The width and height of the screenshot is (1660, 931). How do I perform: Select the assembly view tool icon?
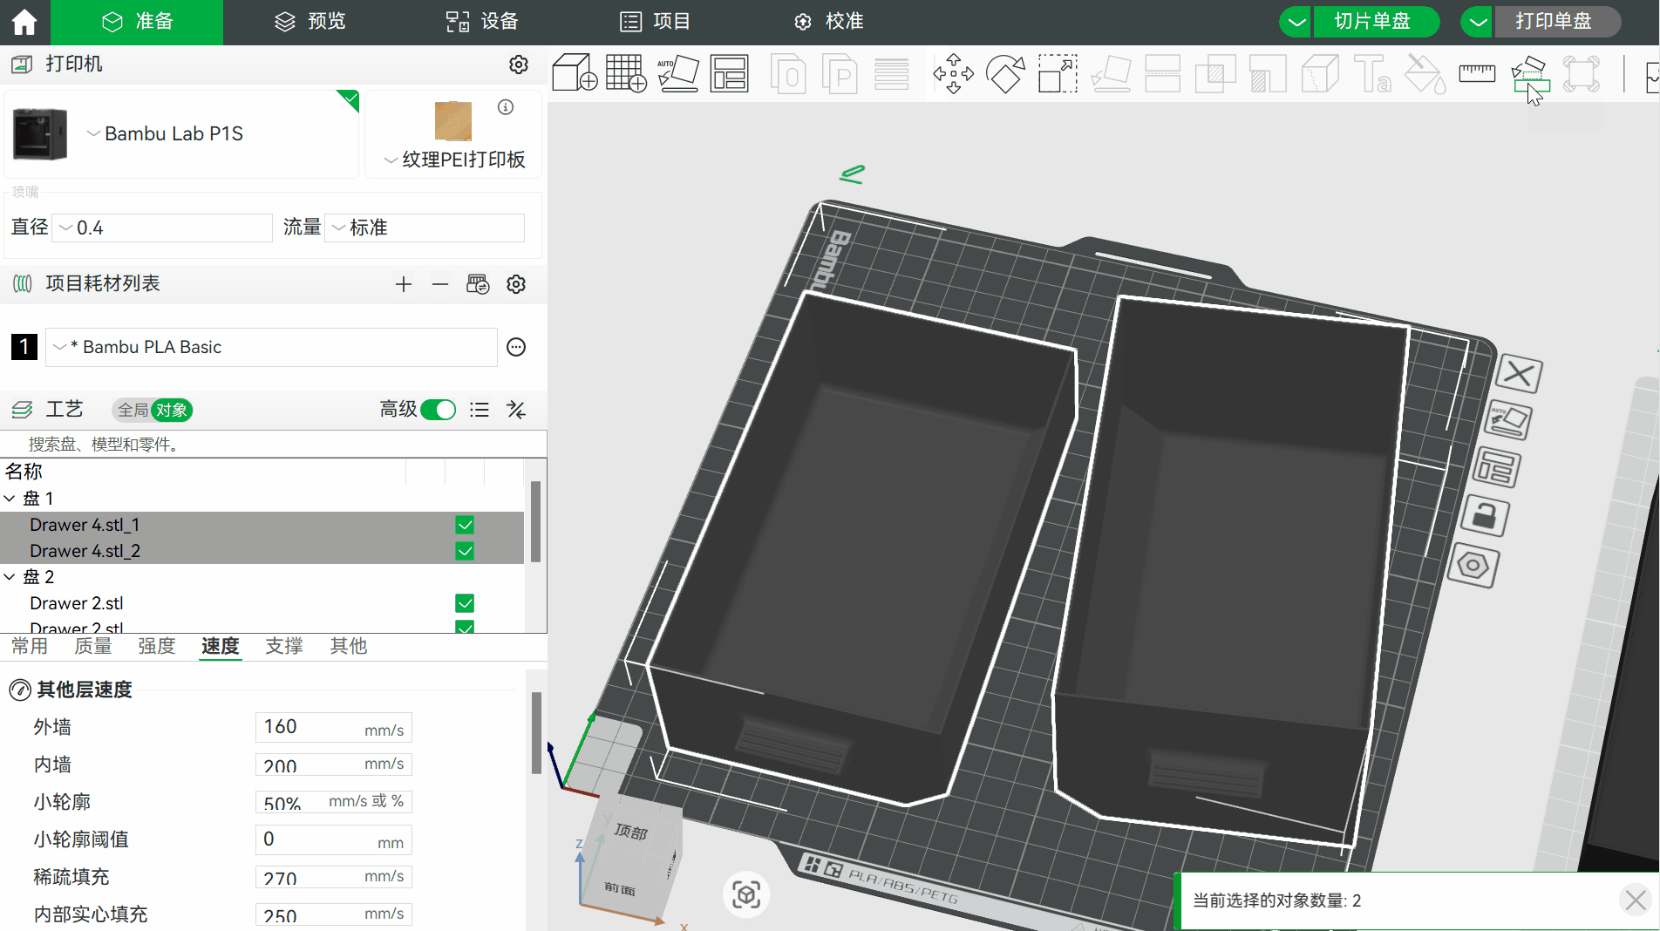(x=1530, y=73)
